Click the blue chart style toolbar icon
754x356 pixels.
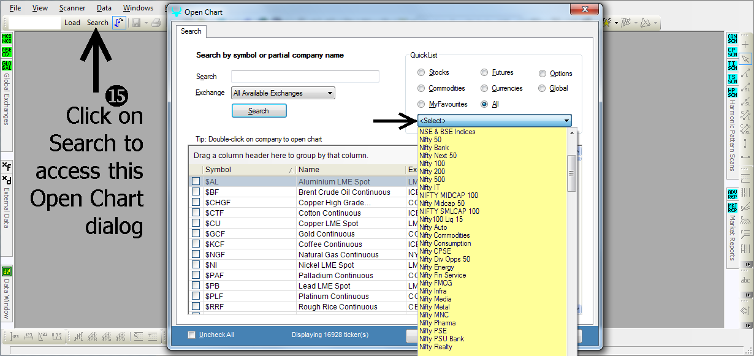pos(119,23)
